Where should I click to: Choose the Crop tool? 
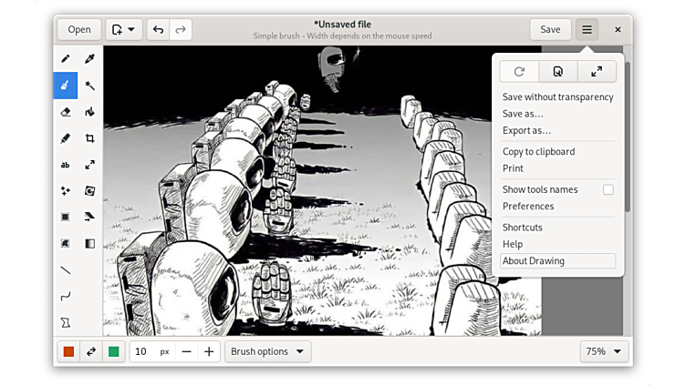pos(90,138)
